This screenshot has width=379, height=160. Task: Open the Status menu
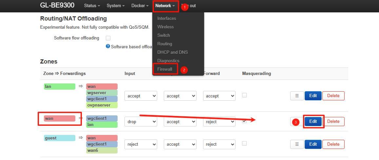92,6
